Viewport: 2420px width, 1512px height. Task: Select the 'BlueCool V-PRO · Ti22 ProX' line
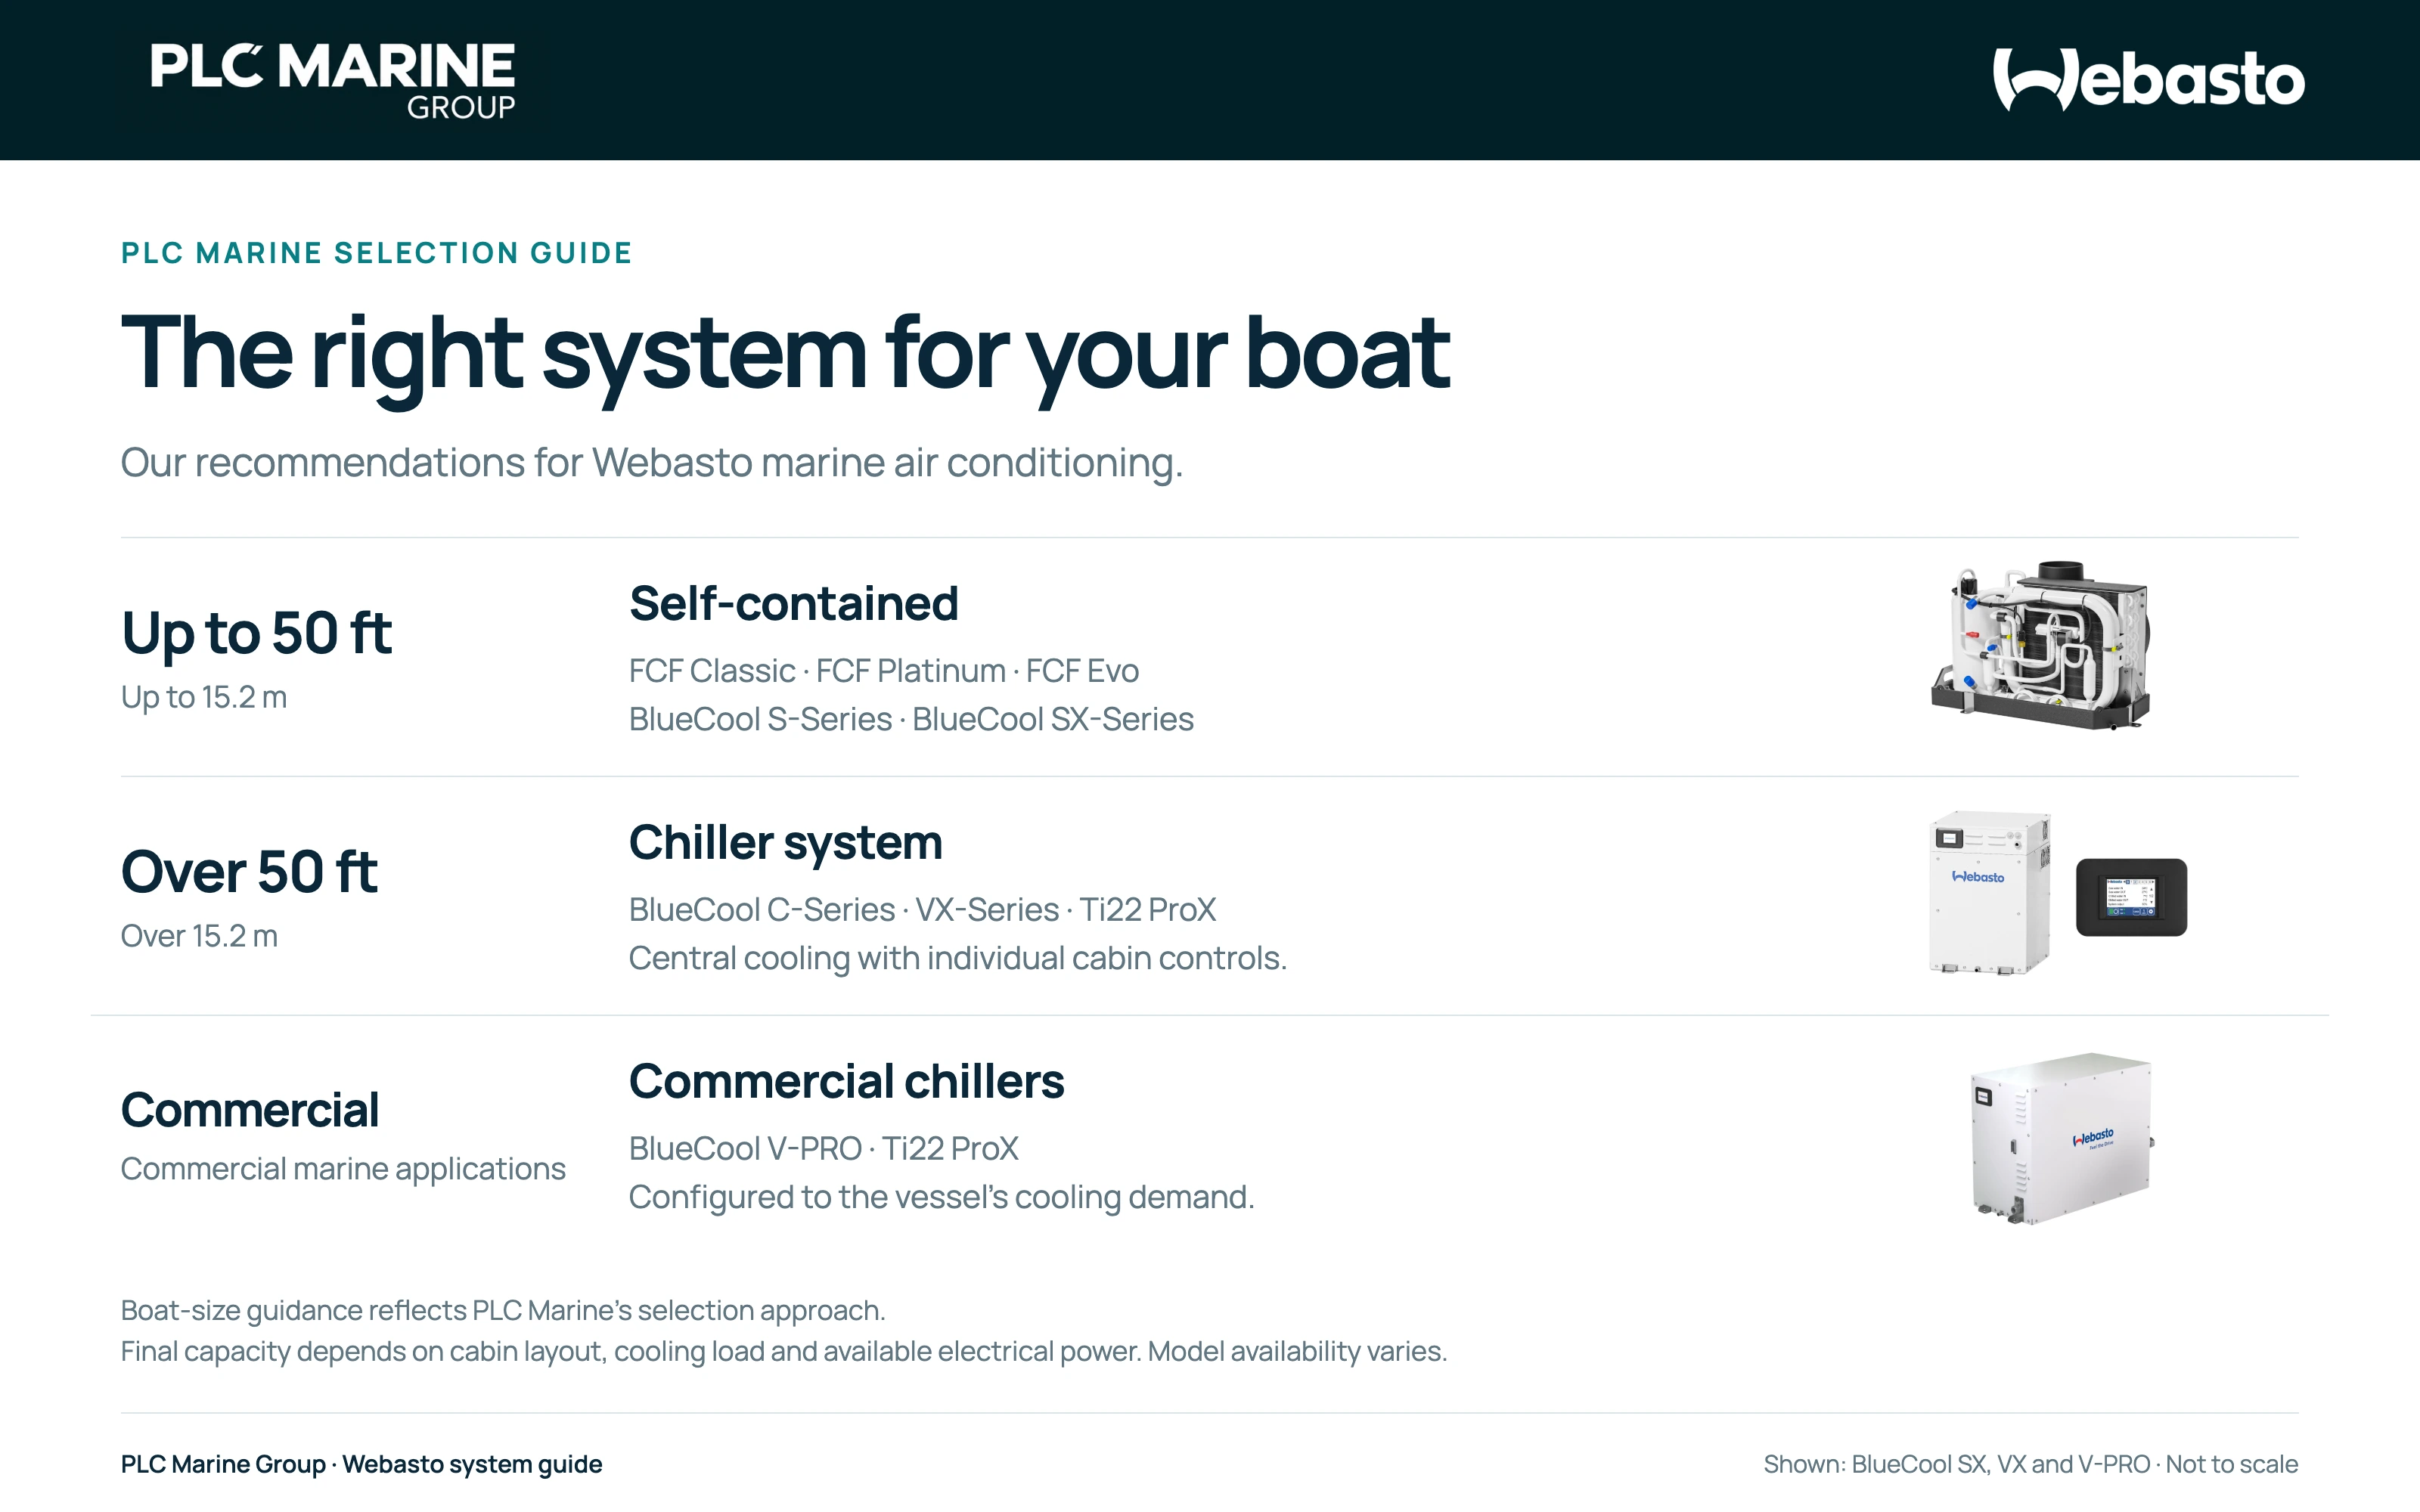[x=823, y=1149]
